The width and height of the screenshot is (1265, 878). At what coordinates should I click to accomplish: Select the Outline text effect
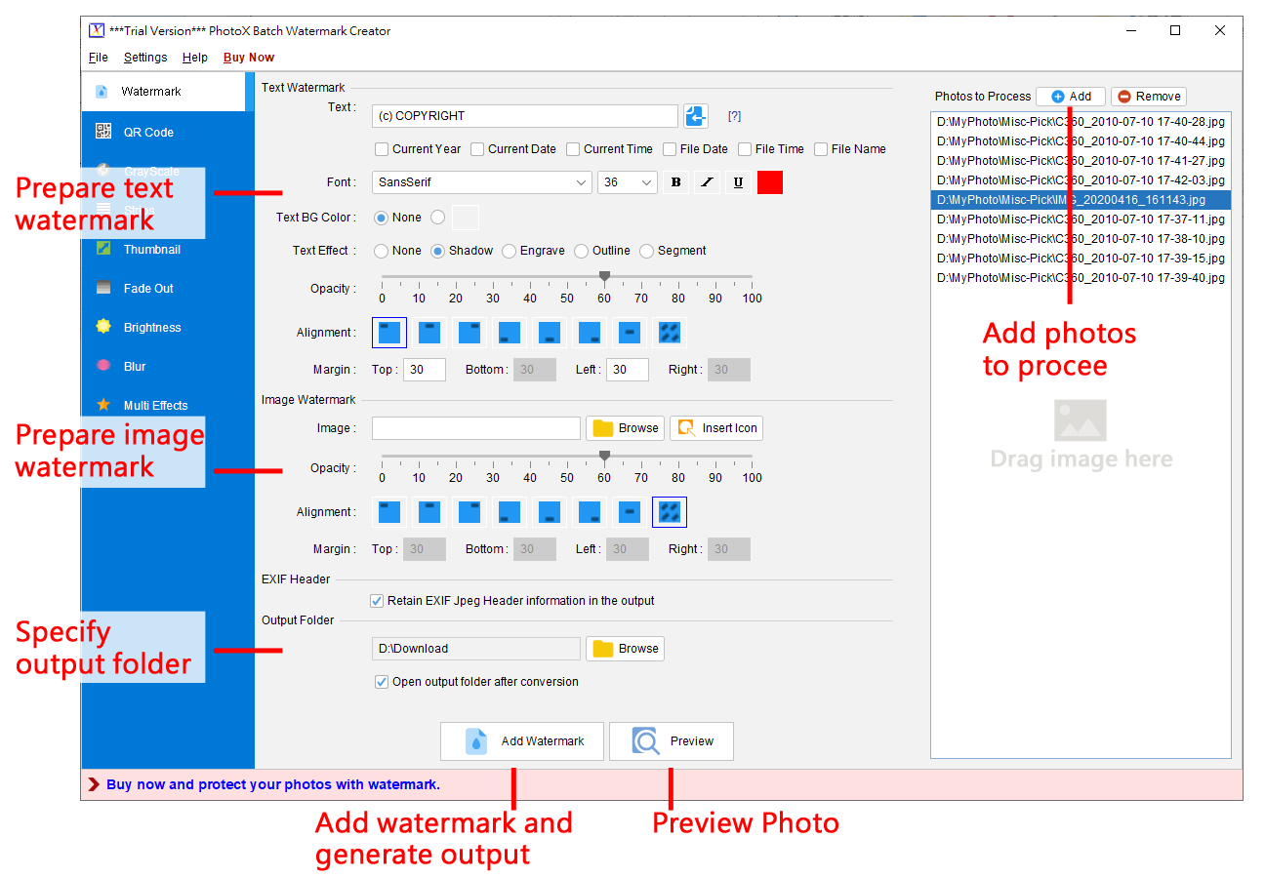click(582, 251)
